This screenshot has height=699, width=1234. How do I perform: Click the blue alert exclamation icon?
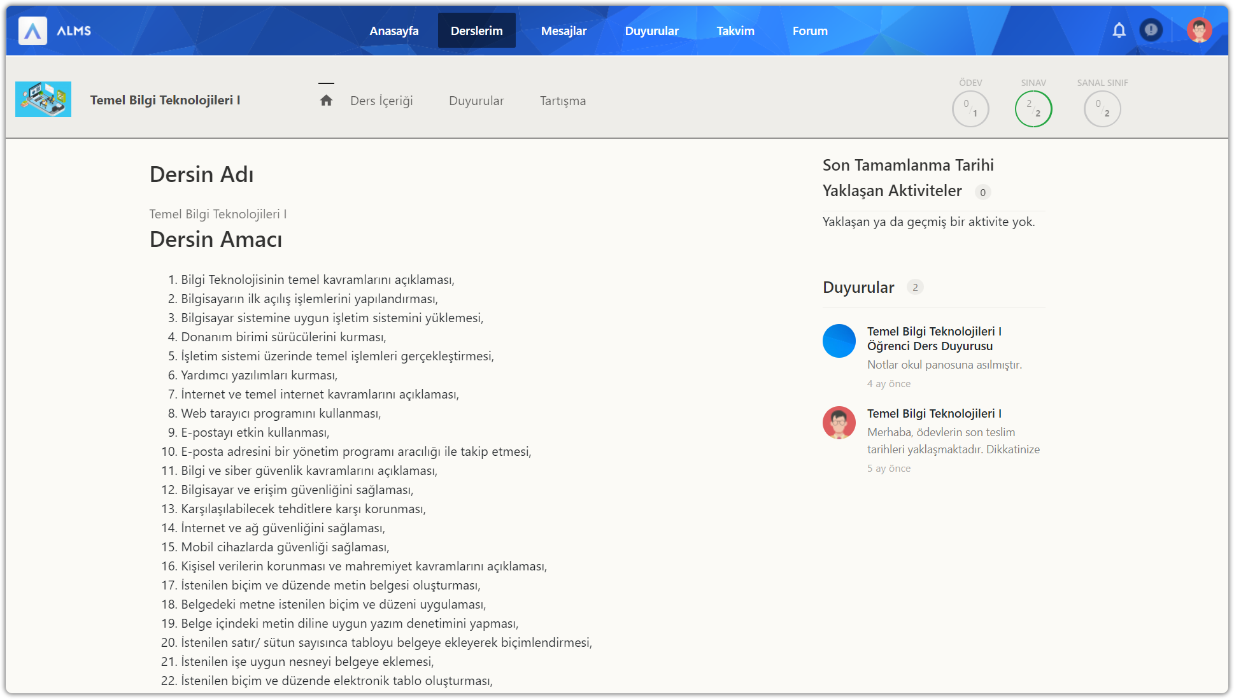(x=1151, y=30)
